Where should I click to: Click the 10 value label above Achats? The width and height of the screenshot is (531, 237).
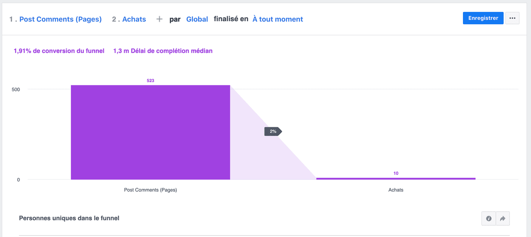pos(396,173)
